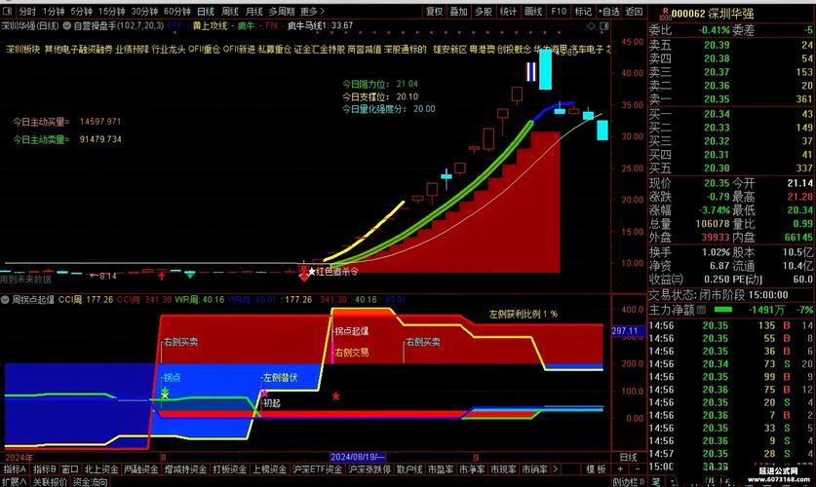
Task: Click the green star below 拐点 label
Action: [165, 391]
